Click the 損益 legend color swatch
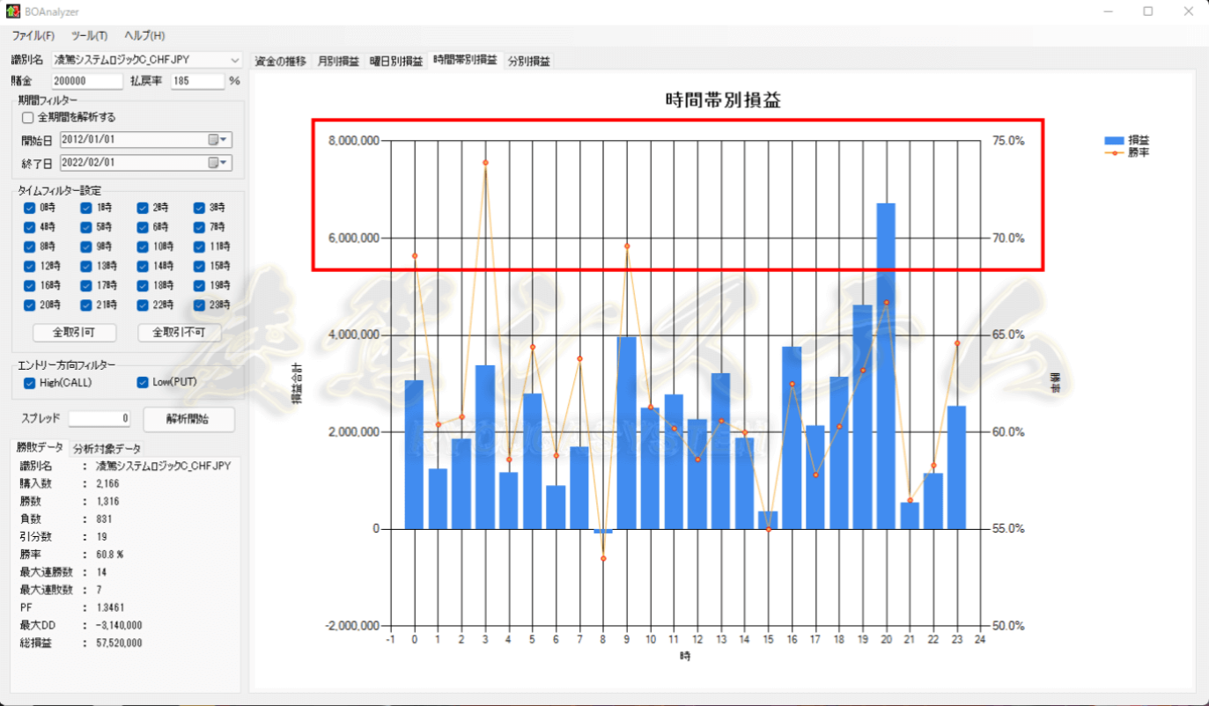This screenshot has height=706, width=1209. pyautogui.click(x=1114, y=140)
